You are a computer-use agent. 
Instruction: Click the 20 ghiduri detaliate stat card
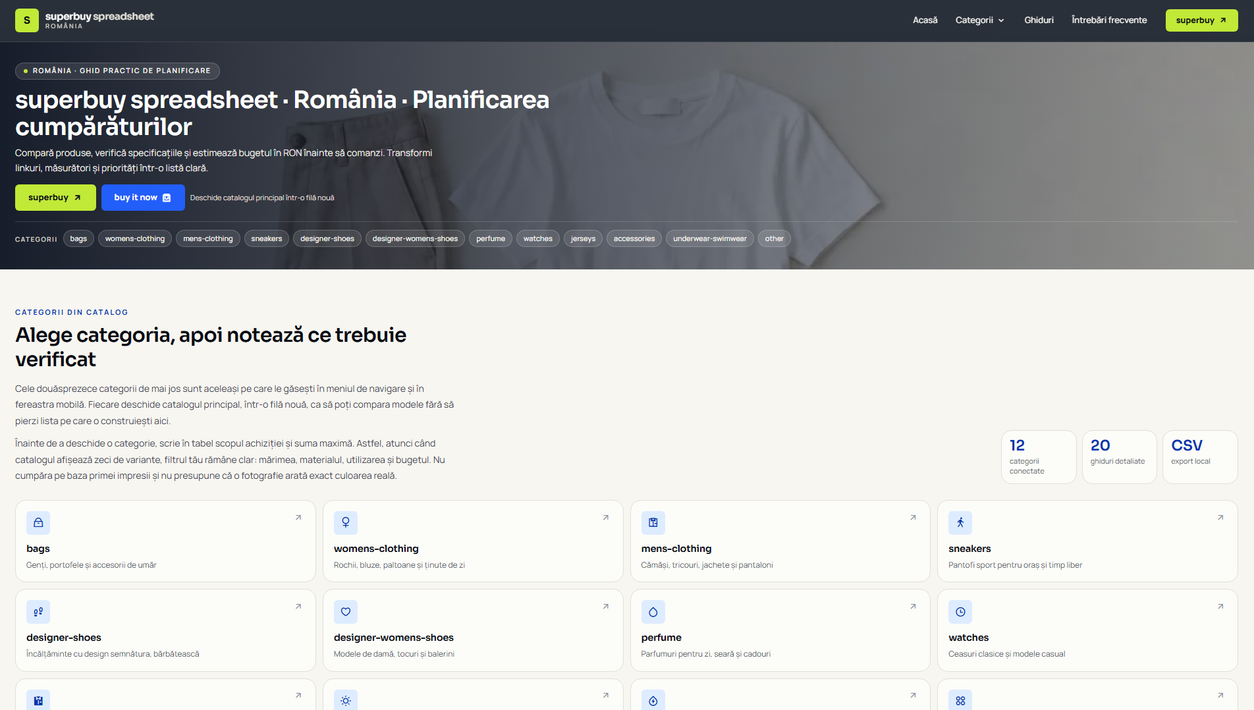tap(1120, 457)
